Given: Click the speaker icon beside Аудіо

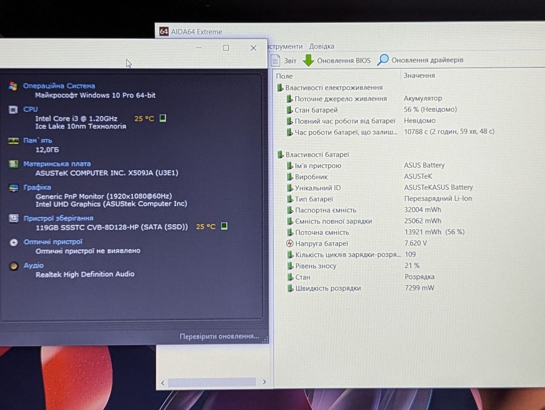Looking at the screenshot, I should coord(14,266).
